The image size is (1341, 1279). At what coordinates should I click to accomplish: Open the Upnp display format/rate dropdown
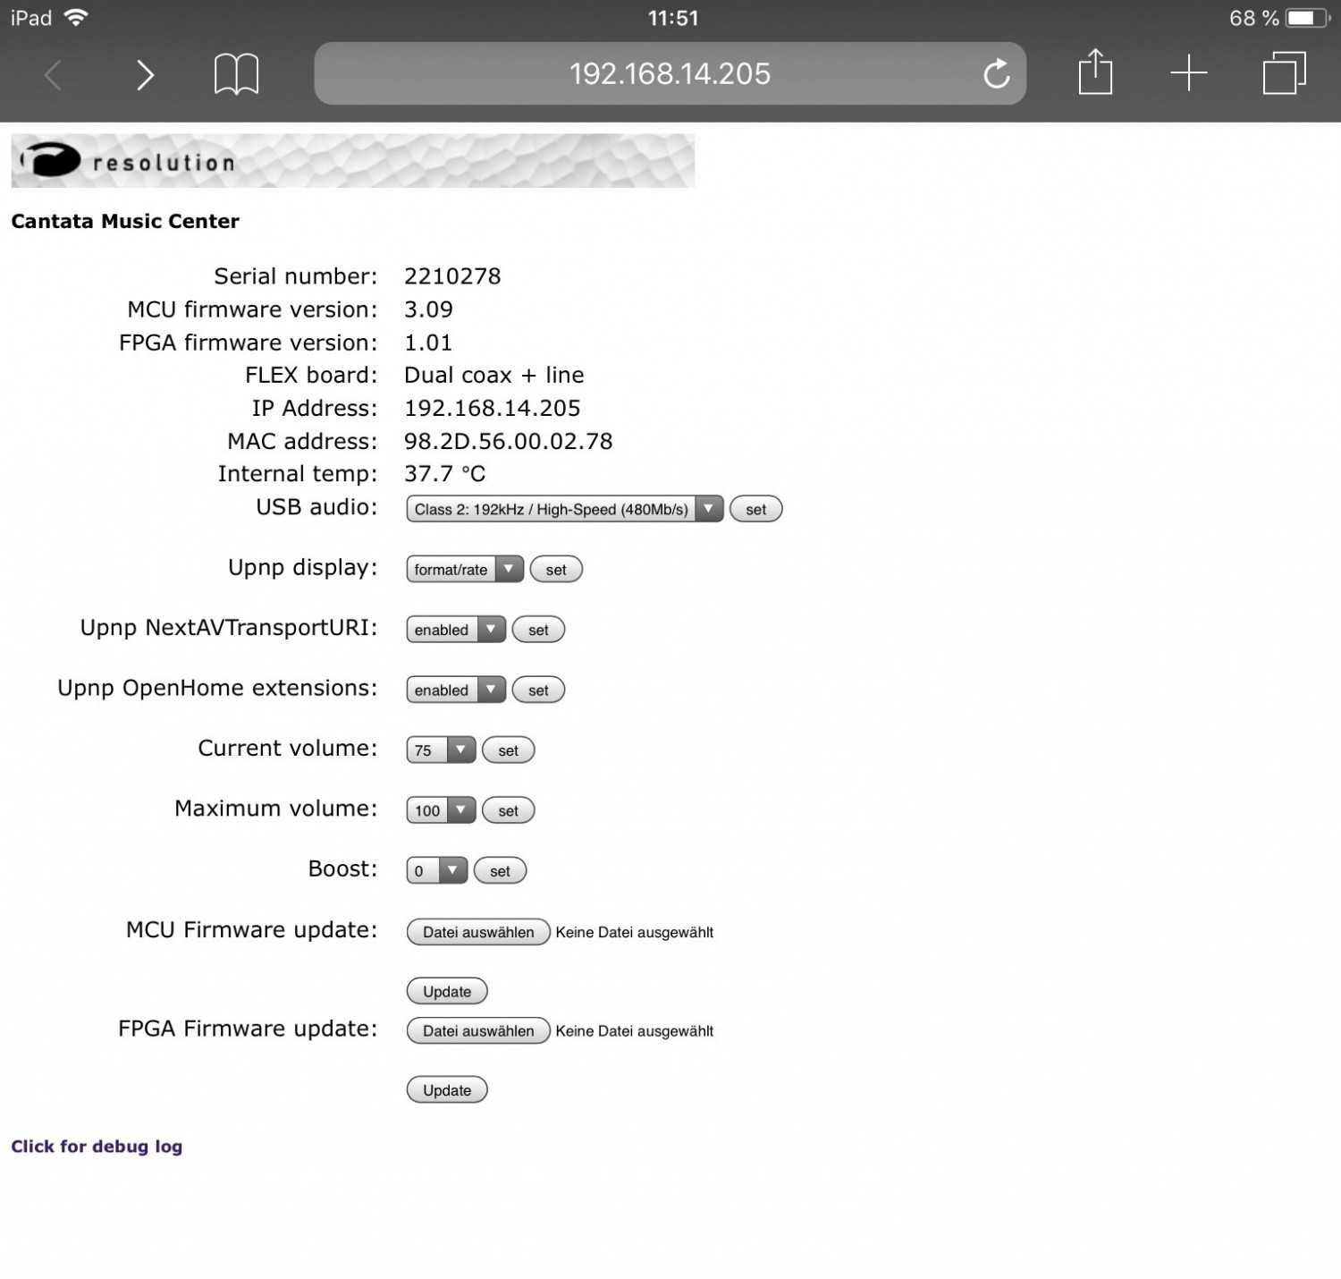click(464, 570)
